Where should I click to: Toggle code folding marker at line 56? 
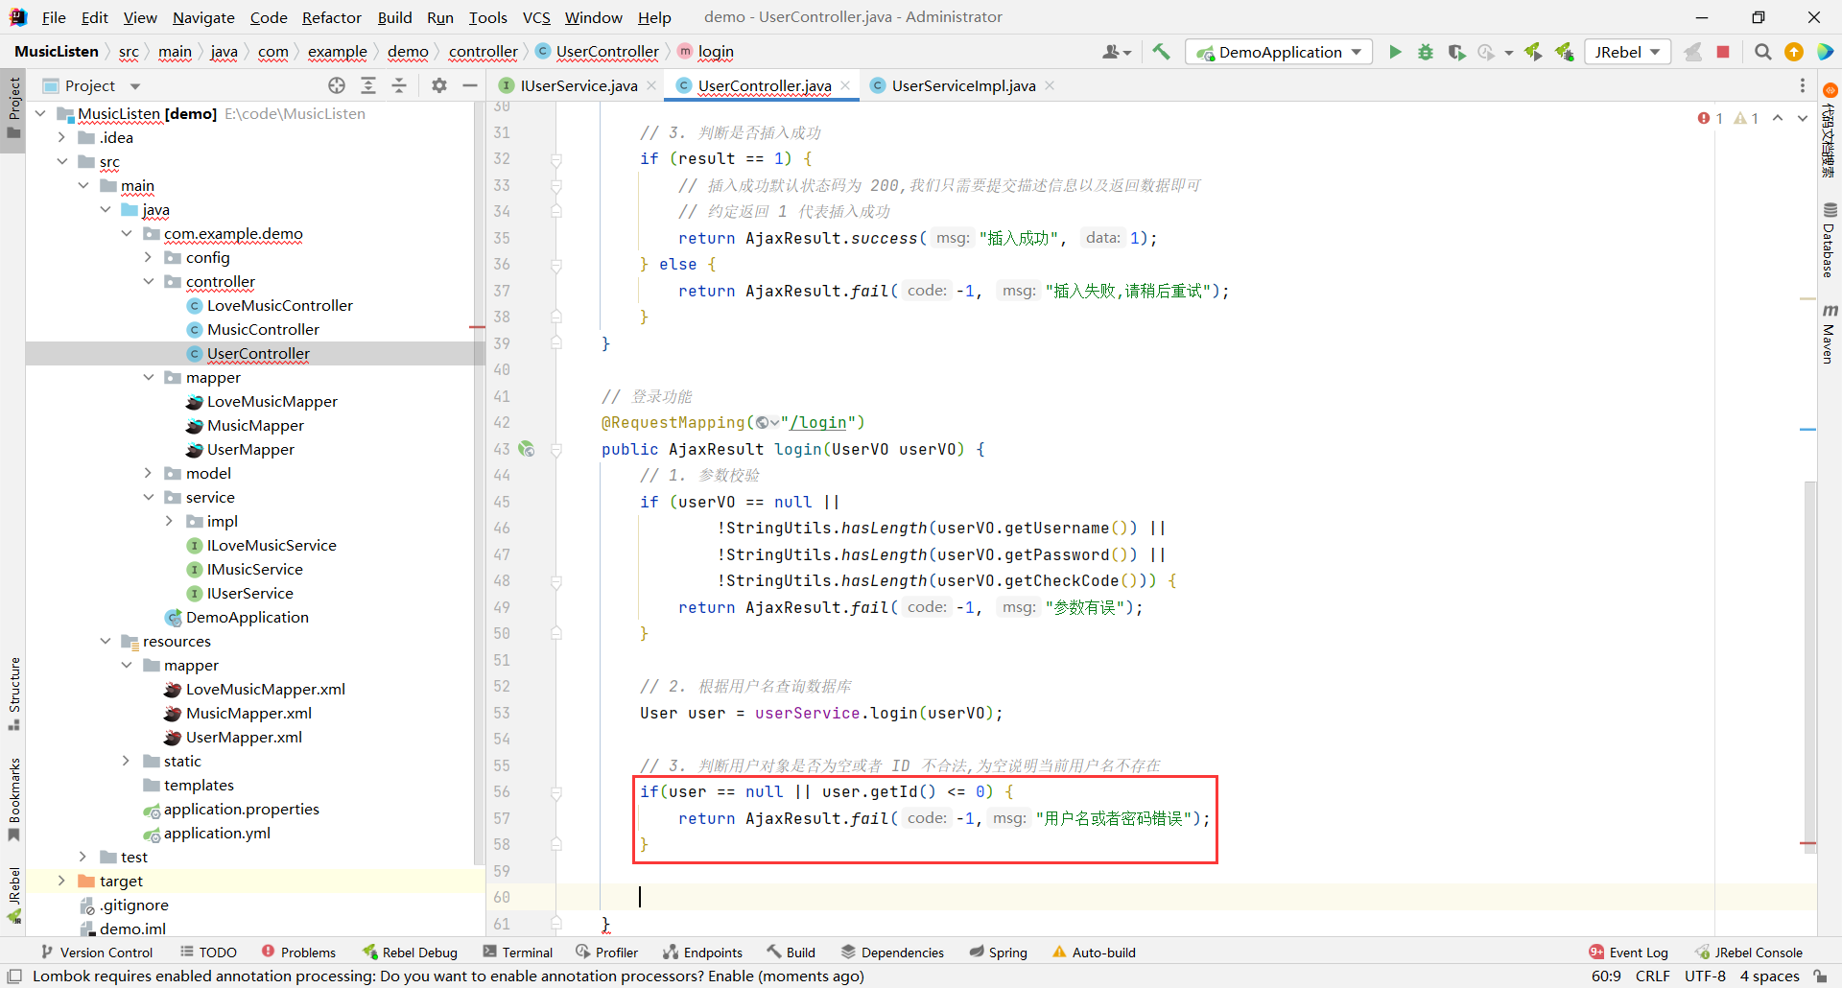point(556,792)
